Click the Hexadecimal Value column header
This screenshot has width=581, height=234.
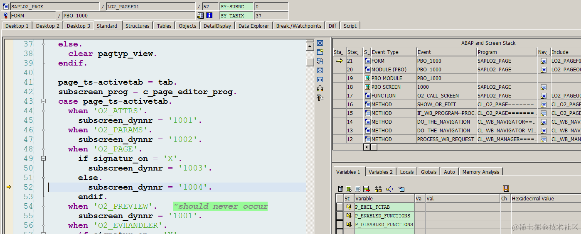pyautogui.click(x=546, y=198)
